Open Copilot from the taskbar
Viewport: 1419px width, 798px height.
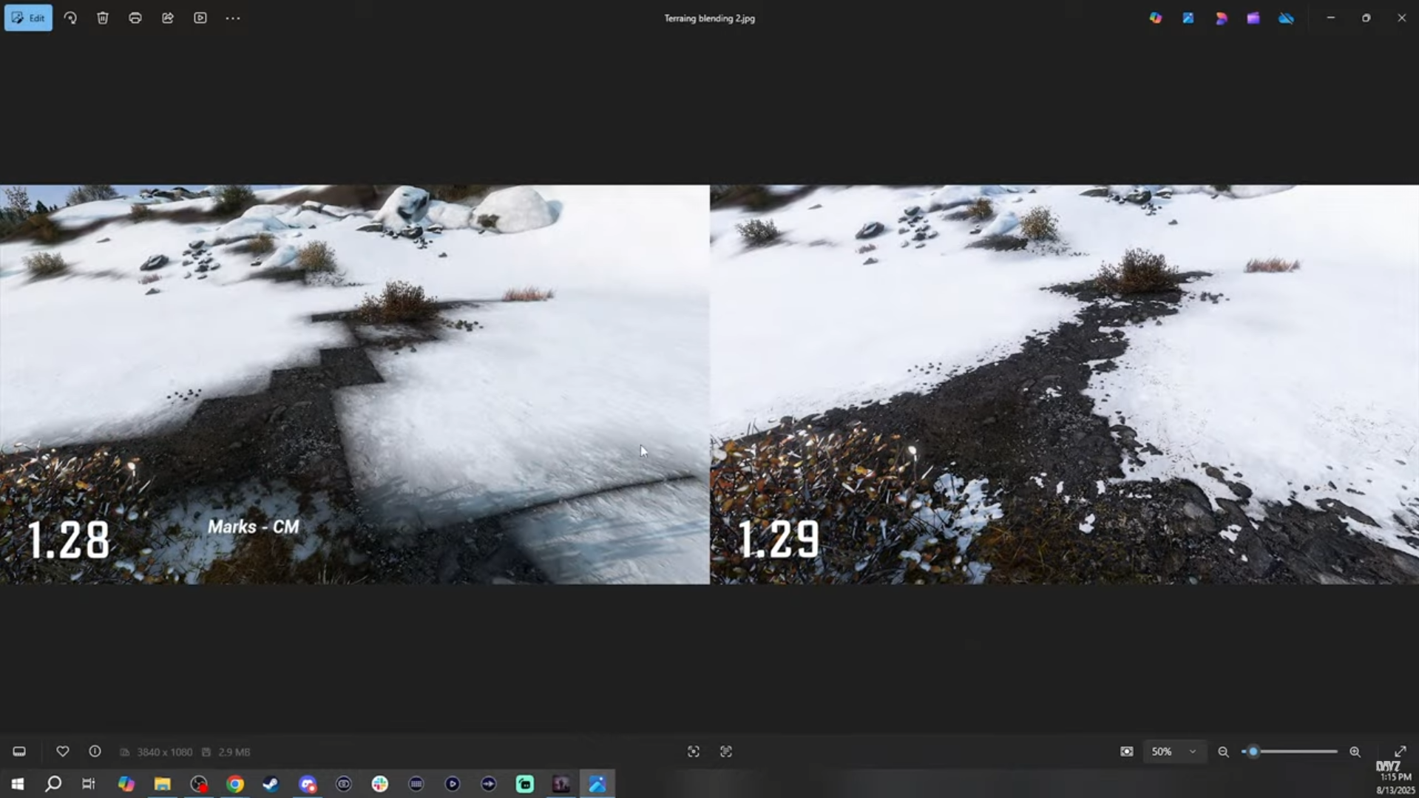tap(126, 784)
